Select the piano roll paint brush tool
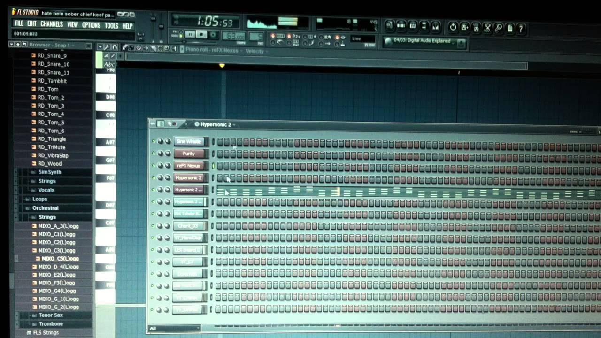601x338 pixels. click(x=131, y=48)
